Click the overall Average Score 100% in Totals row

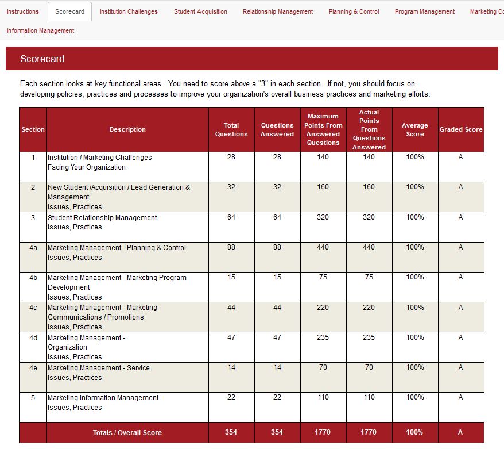tap(414, 432)
